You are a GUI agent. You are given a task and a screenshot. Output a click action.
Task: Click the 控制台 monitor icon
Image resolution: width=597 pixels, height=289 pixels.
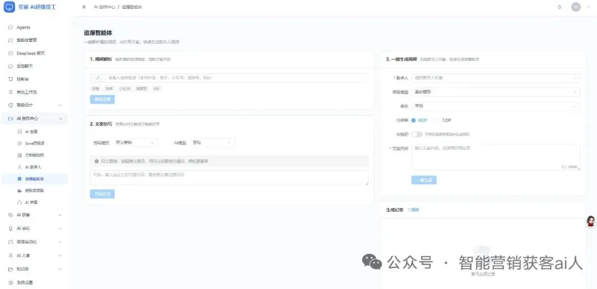pos(11,79)
